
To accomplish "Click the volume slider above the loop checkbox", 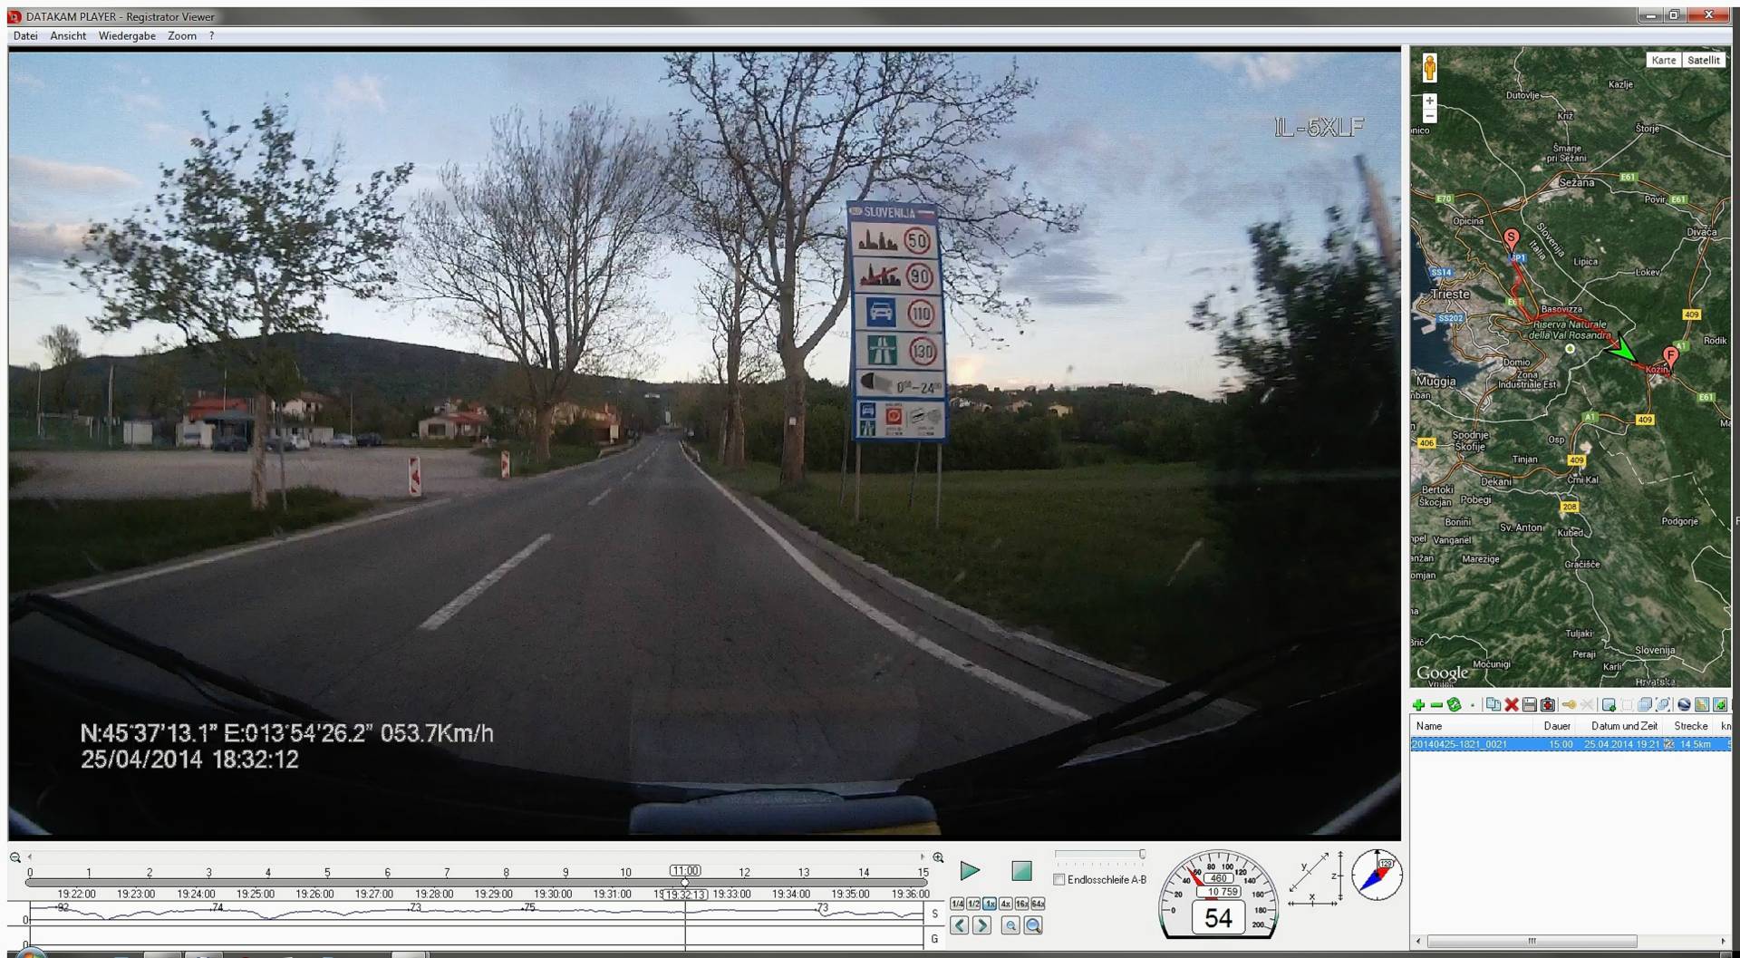I will 1099,852.
